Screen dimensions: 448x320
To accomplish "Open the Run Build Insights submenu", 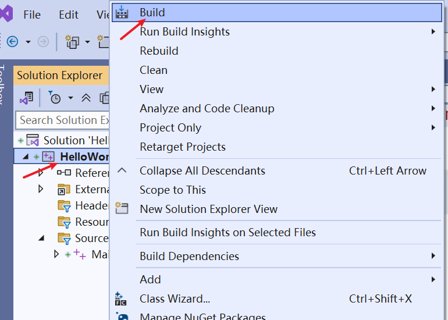I will tap(184, 31).
